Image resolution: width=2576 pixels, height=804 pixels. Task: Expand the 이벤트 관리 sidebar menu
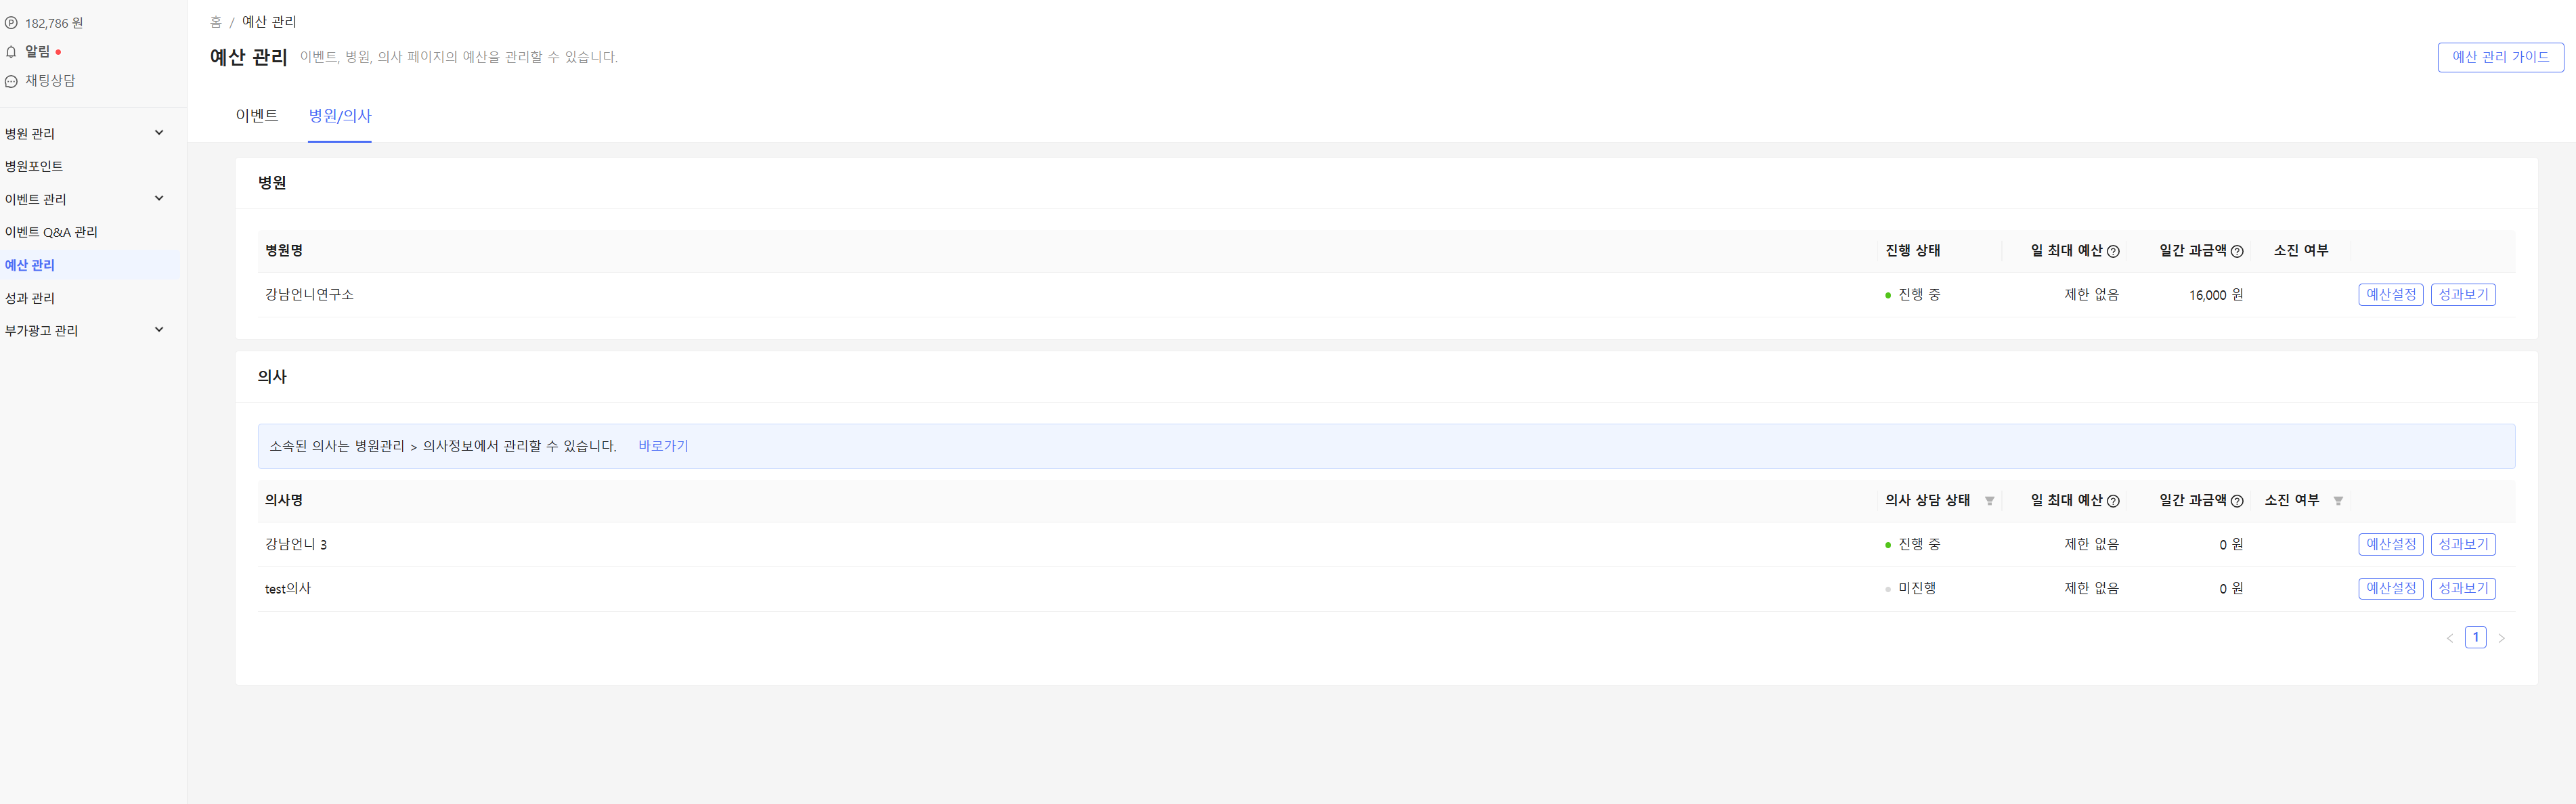tap(159, 199)
